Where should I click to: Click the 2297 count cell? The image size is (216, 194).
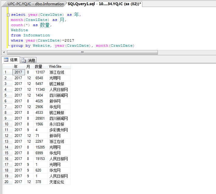tap(40, 141)
